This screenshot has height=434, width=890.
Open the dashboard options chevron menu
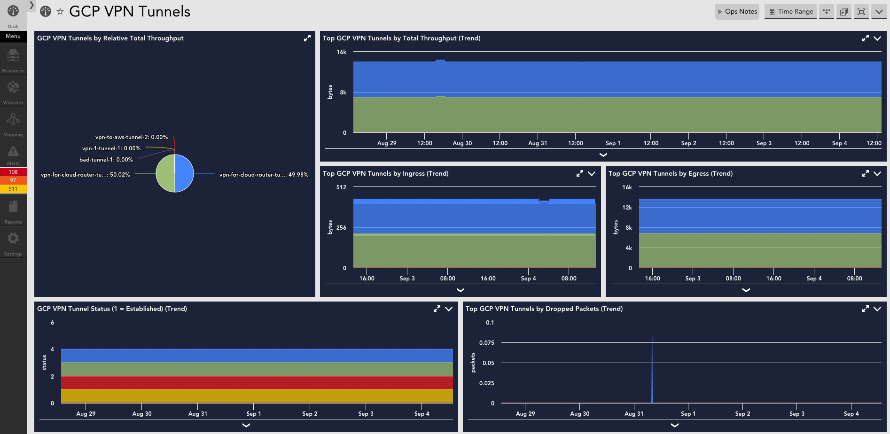pyautogui.click(x=879, y=12)
